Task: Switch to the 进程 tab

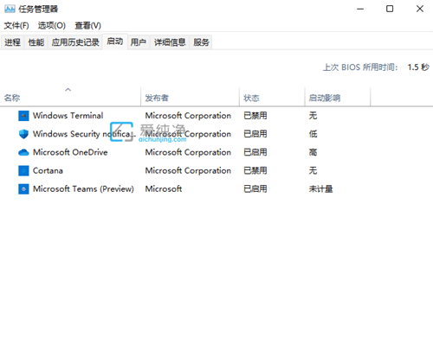Action: (12, 42)
